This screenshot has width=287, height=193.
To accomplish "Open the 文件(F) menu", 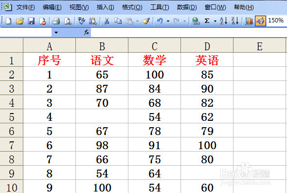I will [x=26, y=7].
